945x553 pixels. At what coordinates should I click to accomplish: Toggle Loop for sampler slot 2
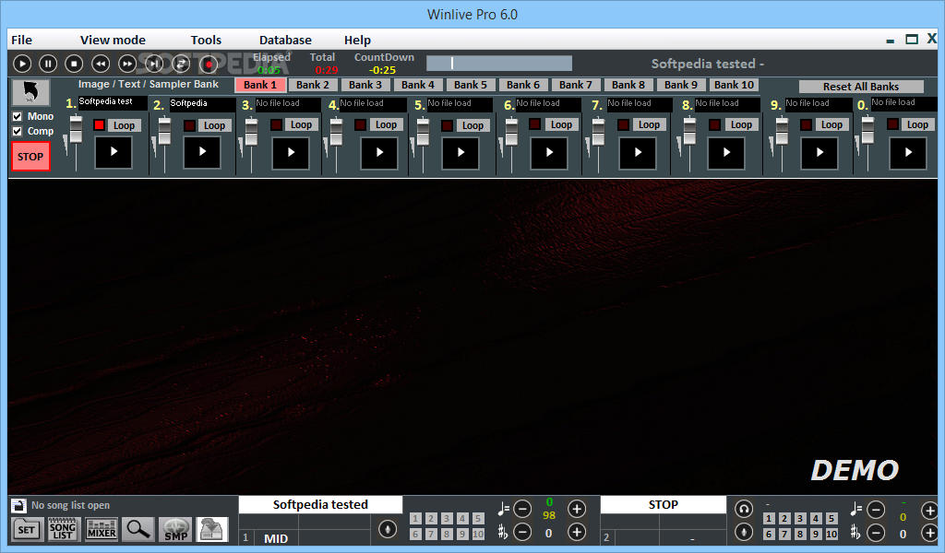(x=214, y=125)
